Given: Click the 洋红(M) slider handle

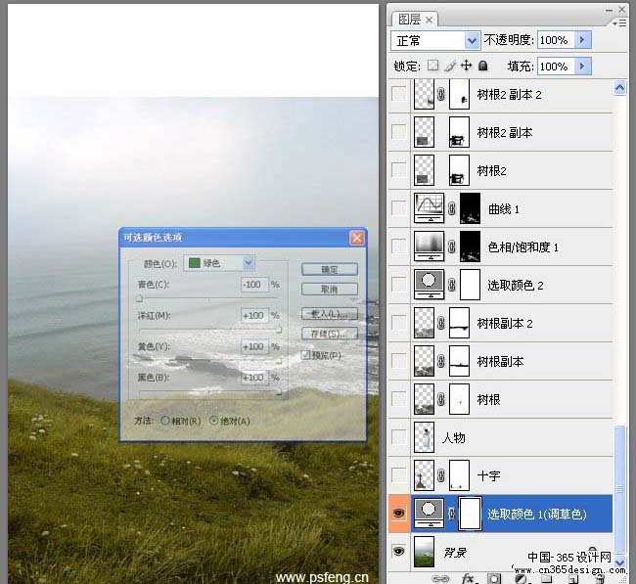Looking at the screenshot, I should pos(279,330).
